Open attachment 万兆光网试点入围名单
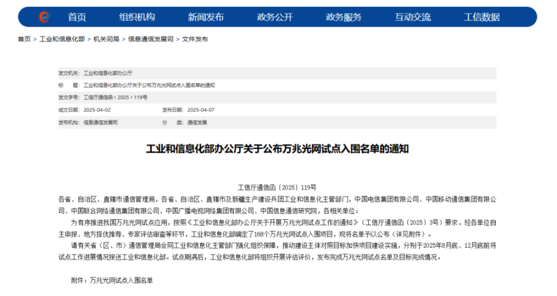557x296 pixels. [x=121, y=281]
